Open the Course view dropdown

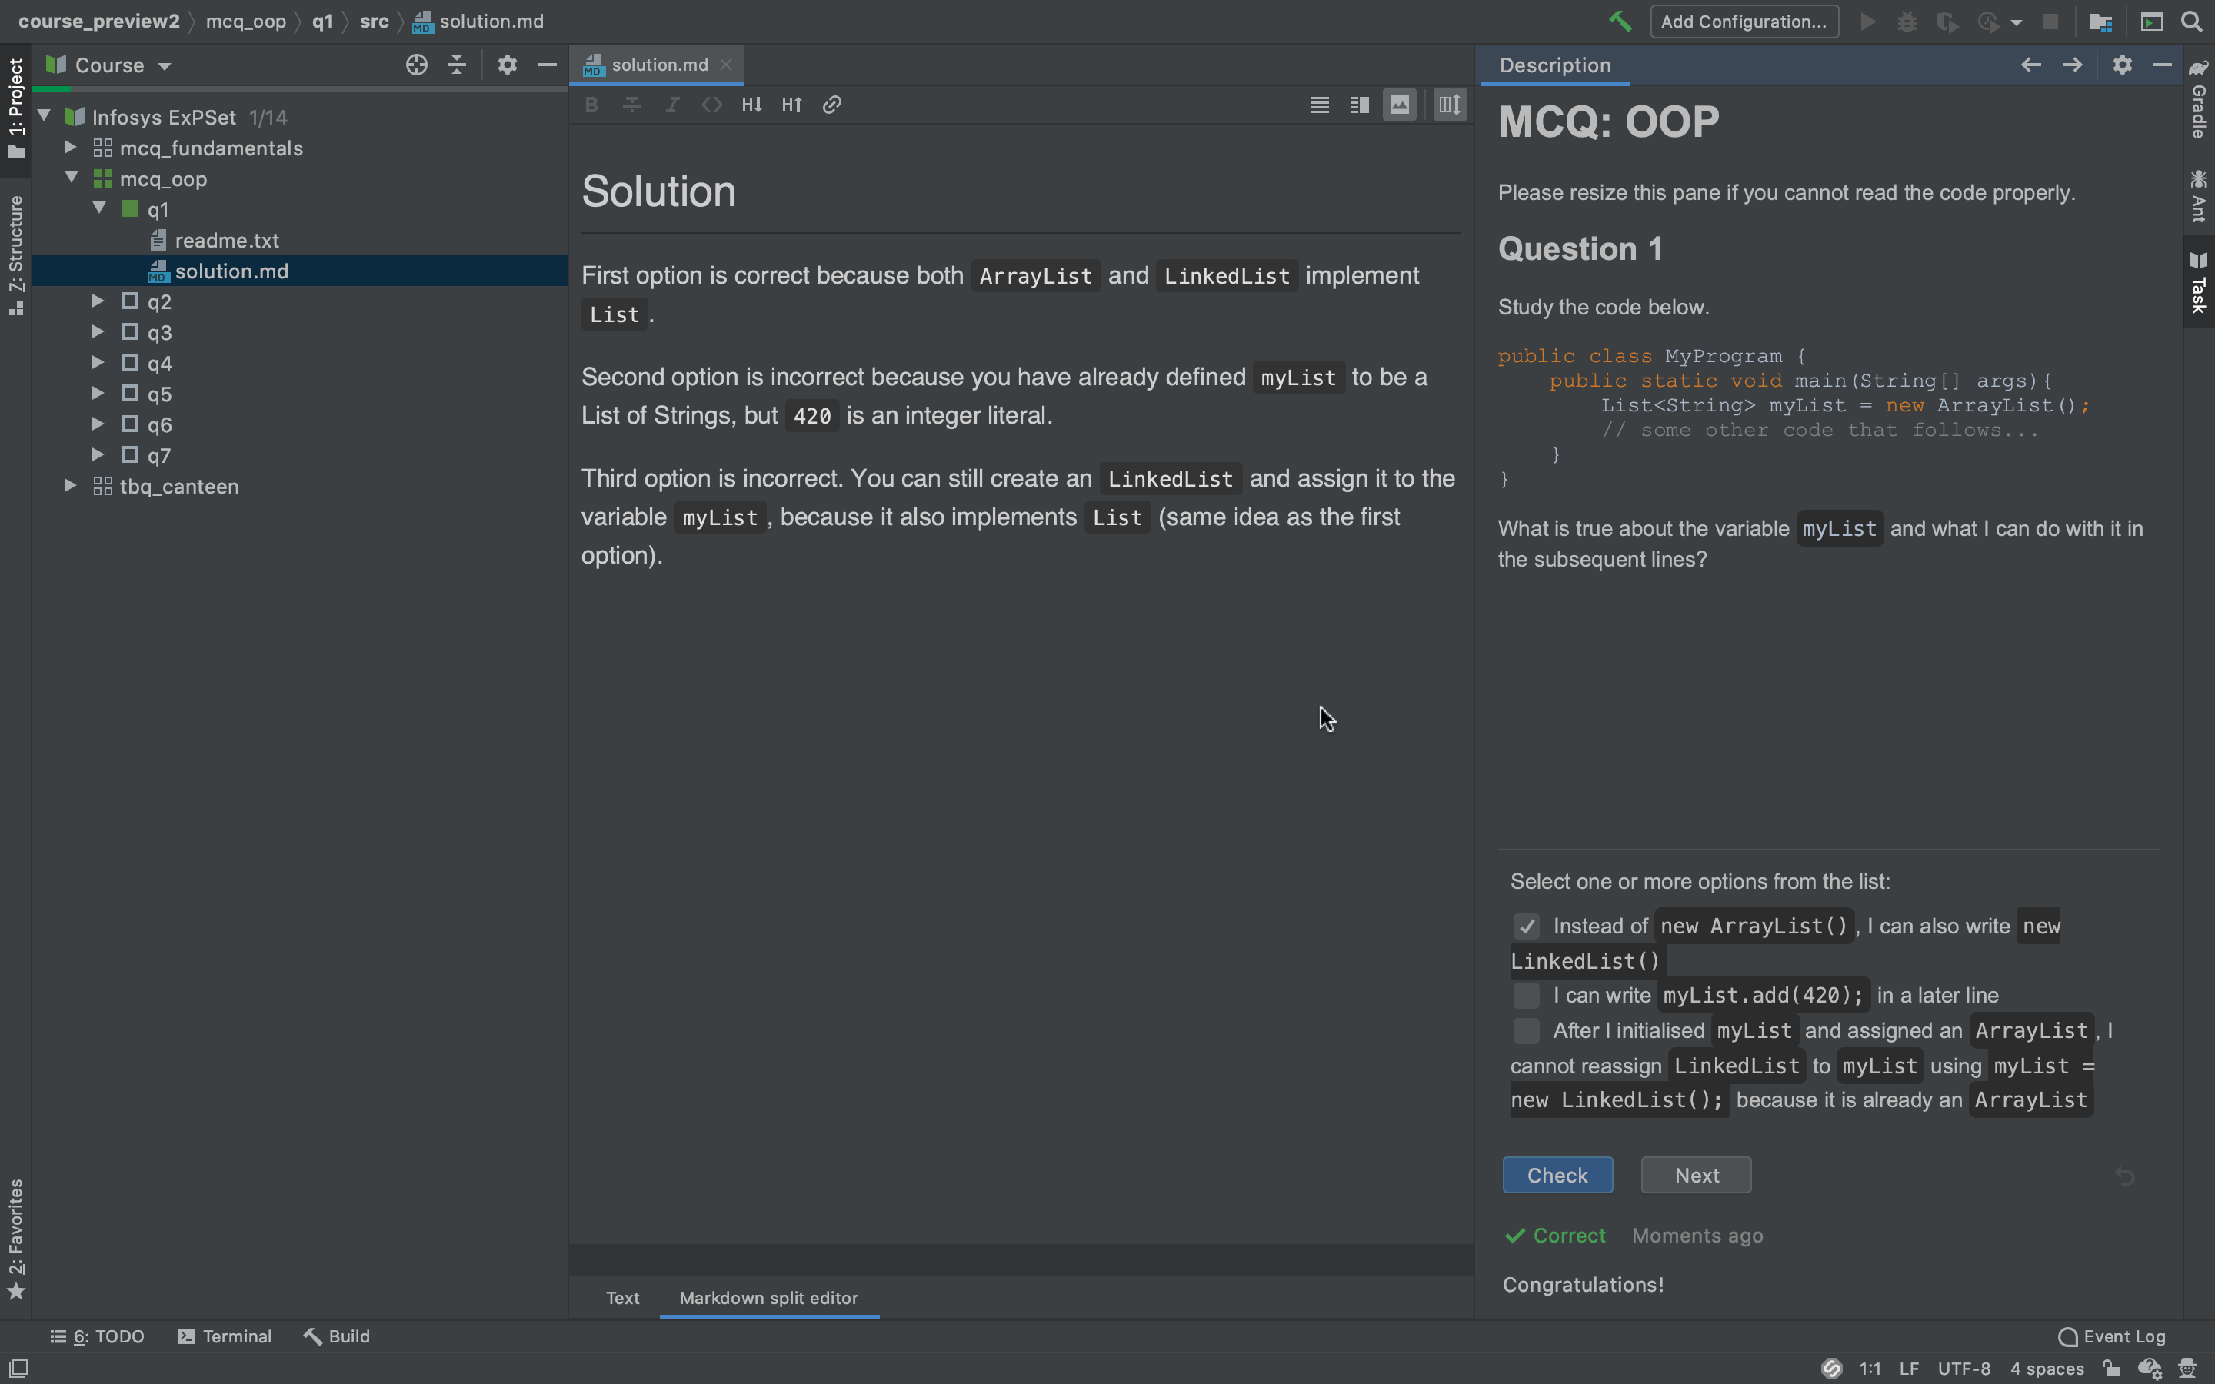point(121,66)
